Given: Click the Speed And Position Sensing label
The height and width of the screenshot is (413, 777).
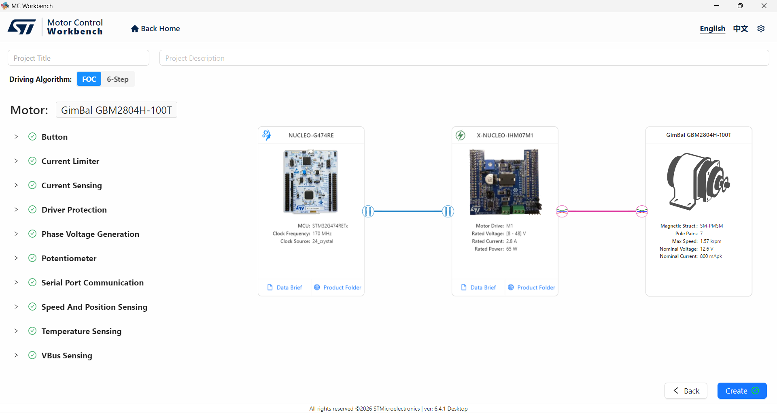Looking at the screenshot, I should pyautogui.click(x=94, y=307).
